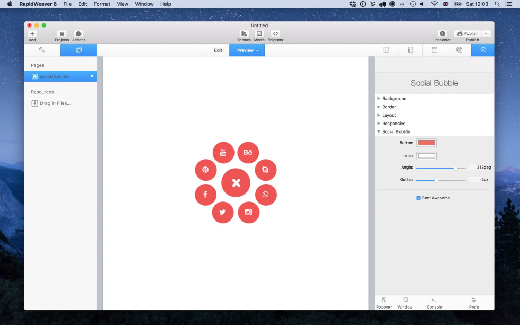The height and width of the screenshot is (325, 520).
Task: Open the Media toolbar icon
Action: [259, 34]
